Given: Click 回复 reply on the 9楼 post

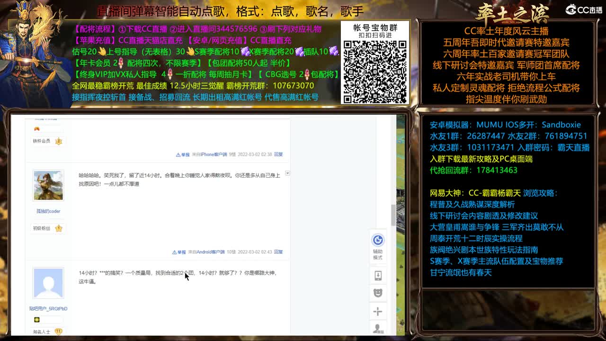Looking at the screenshot, I should coord(278,154).
